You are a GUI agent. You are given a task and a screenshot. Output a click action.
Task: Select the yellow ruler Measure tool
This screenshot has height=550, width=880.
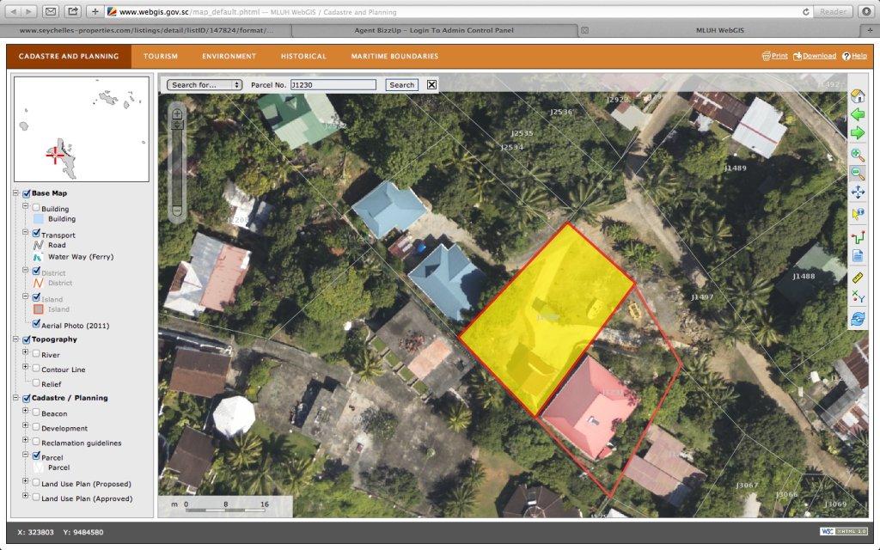[857, 278]
